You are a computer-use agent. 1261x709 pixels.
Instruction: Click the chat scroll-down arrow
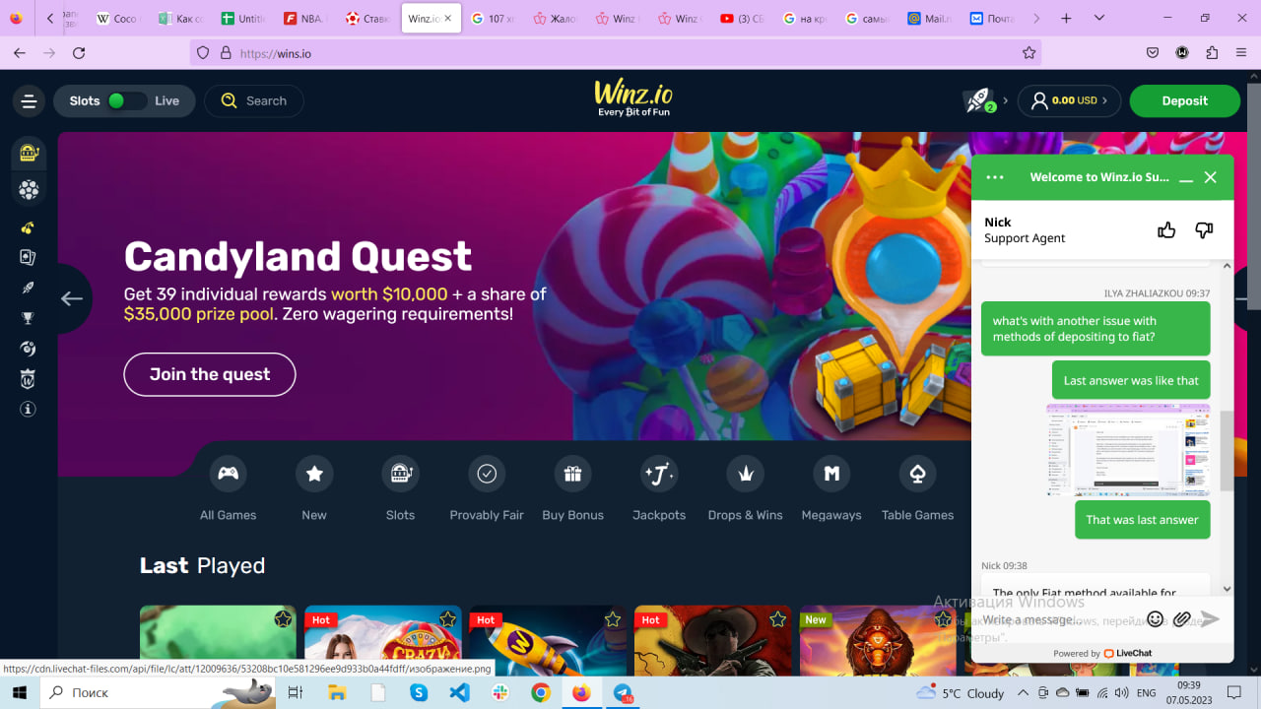tap(1227, 589)
